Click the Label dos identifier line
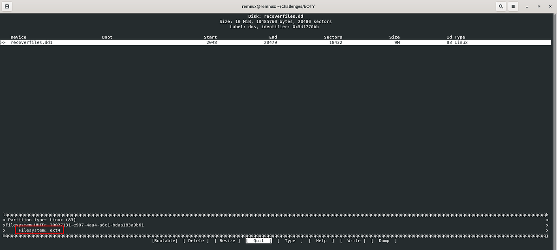 [x=274, y=26]
